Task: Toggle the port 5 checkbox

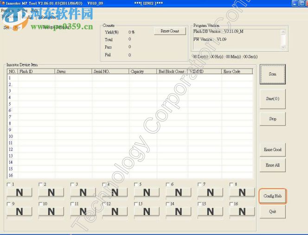Action: pyautogui.click(x=136, y=184)
